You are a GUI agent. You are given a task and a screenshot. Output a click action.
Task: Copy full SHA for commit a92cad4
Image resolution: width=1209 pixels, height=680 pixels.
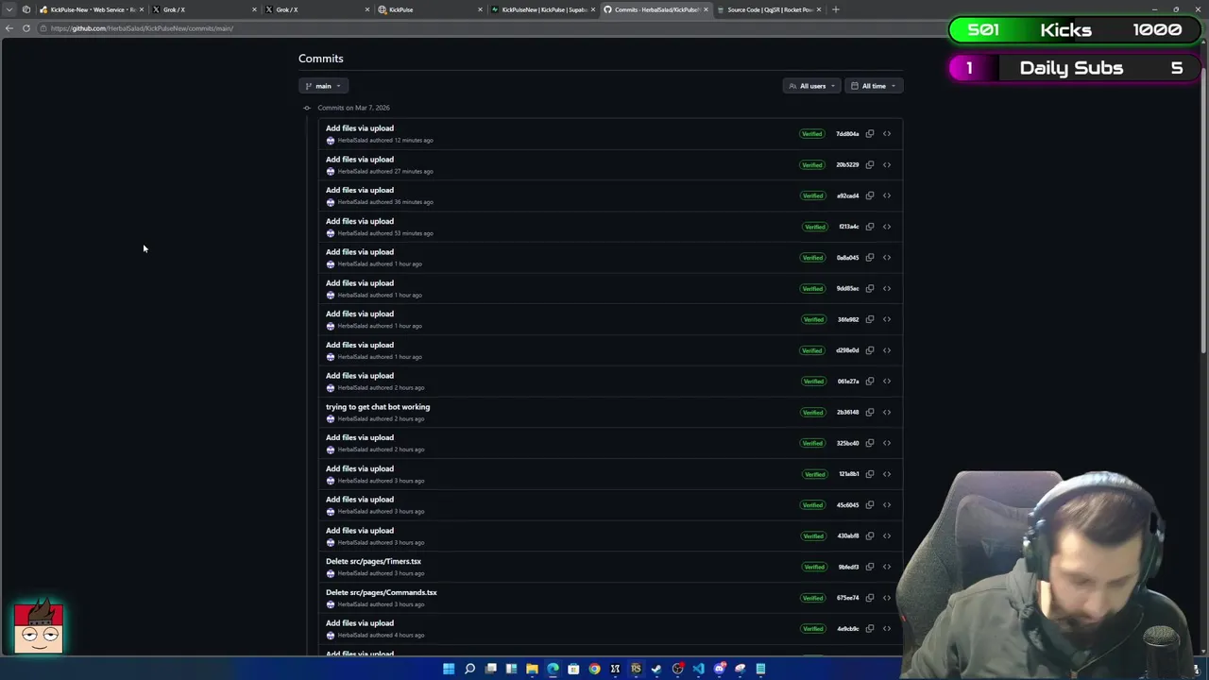870,195
